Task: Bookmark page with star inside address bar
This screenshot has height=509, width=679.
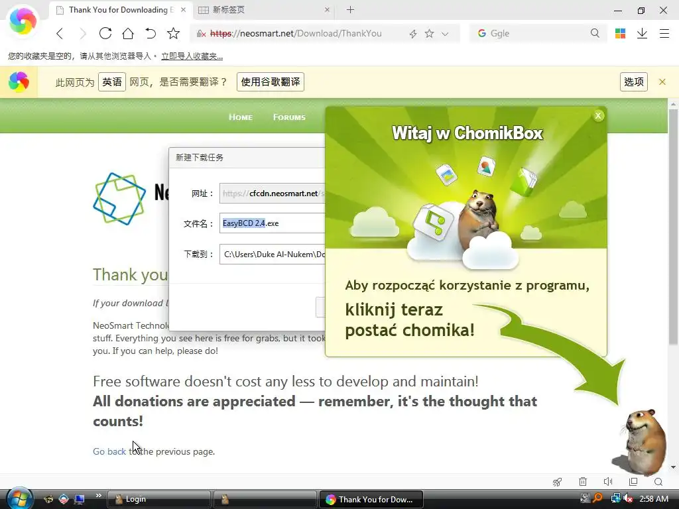Action: click(x=429, y=33)
